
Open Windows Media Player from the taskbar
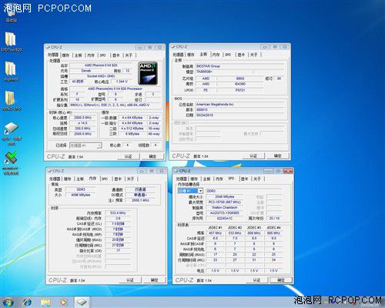click(x=63, y=302)
